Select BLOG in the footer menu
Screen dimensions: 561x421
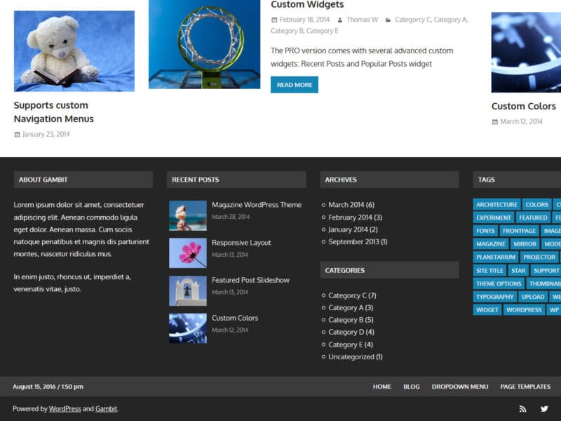412,387
